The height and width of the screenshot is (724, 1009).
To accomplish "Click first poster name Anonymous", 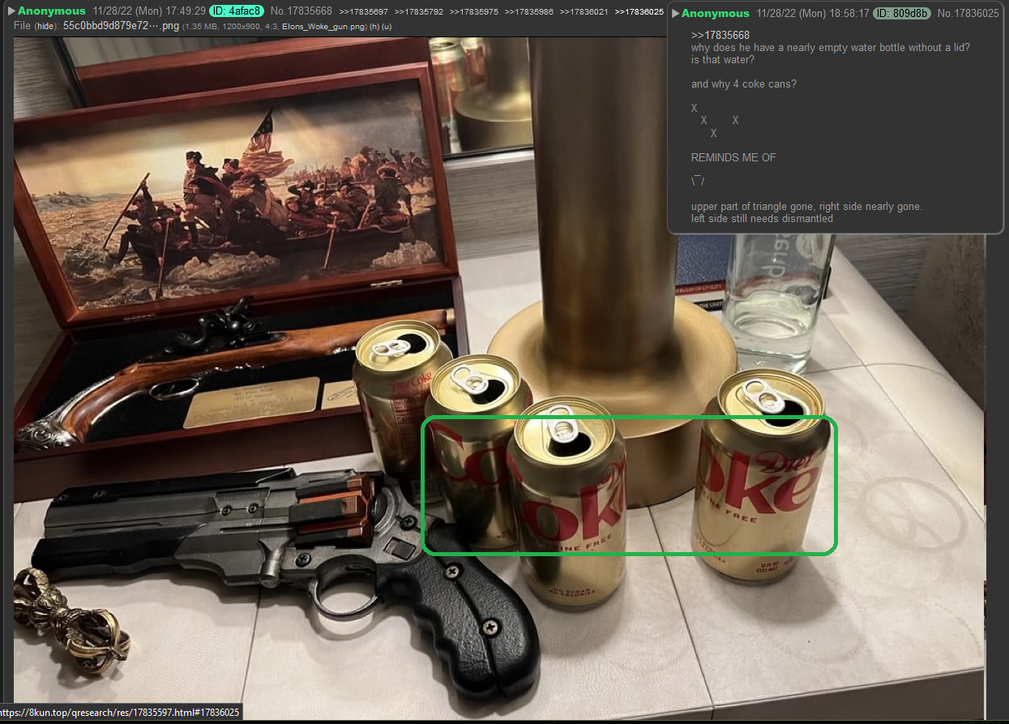I will [52, 11].
